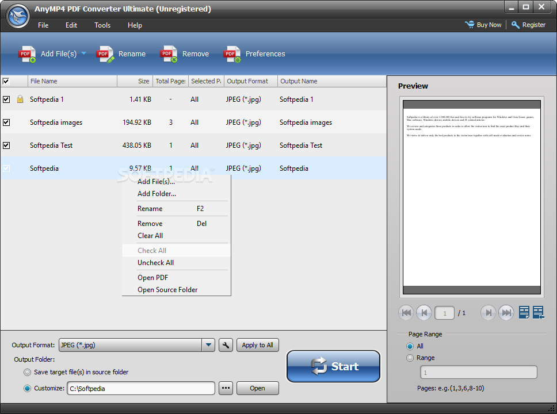This screenshot has height=414, width=557.
Task: Open output format settings wrench button
Action: (226, 345)
